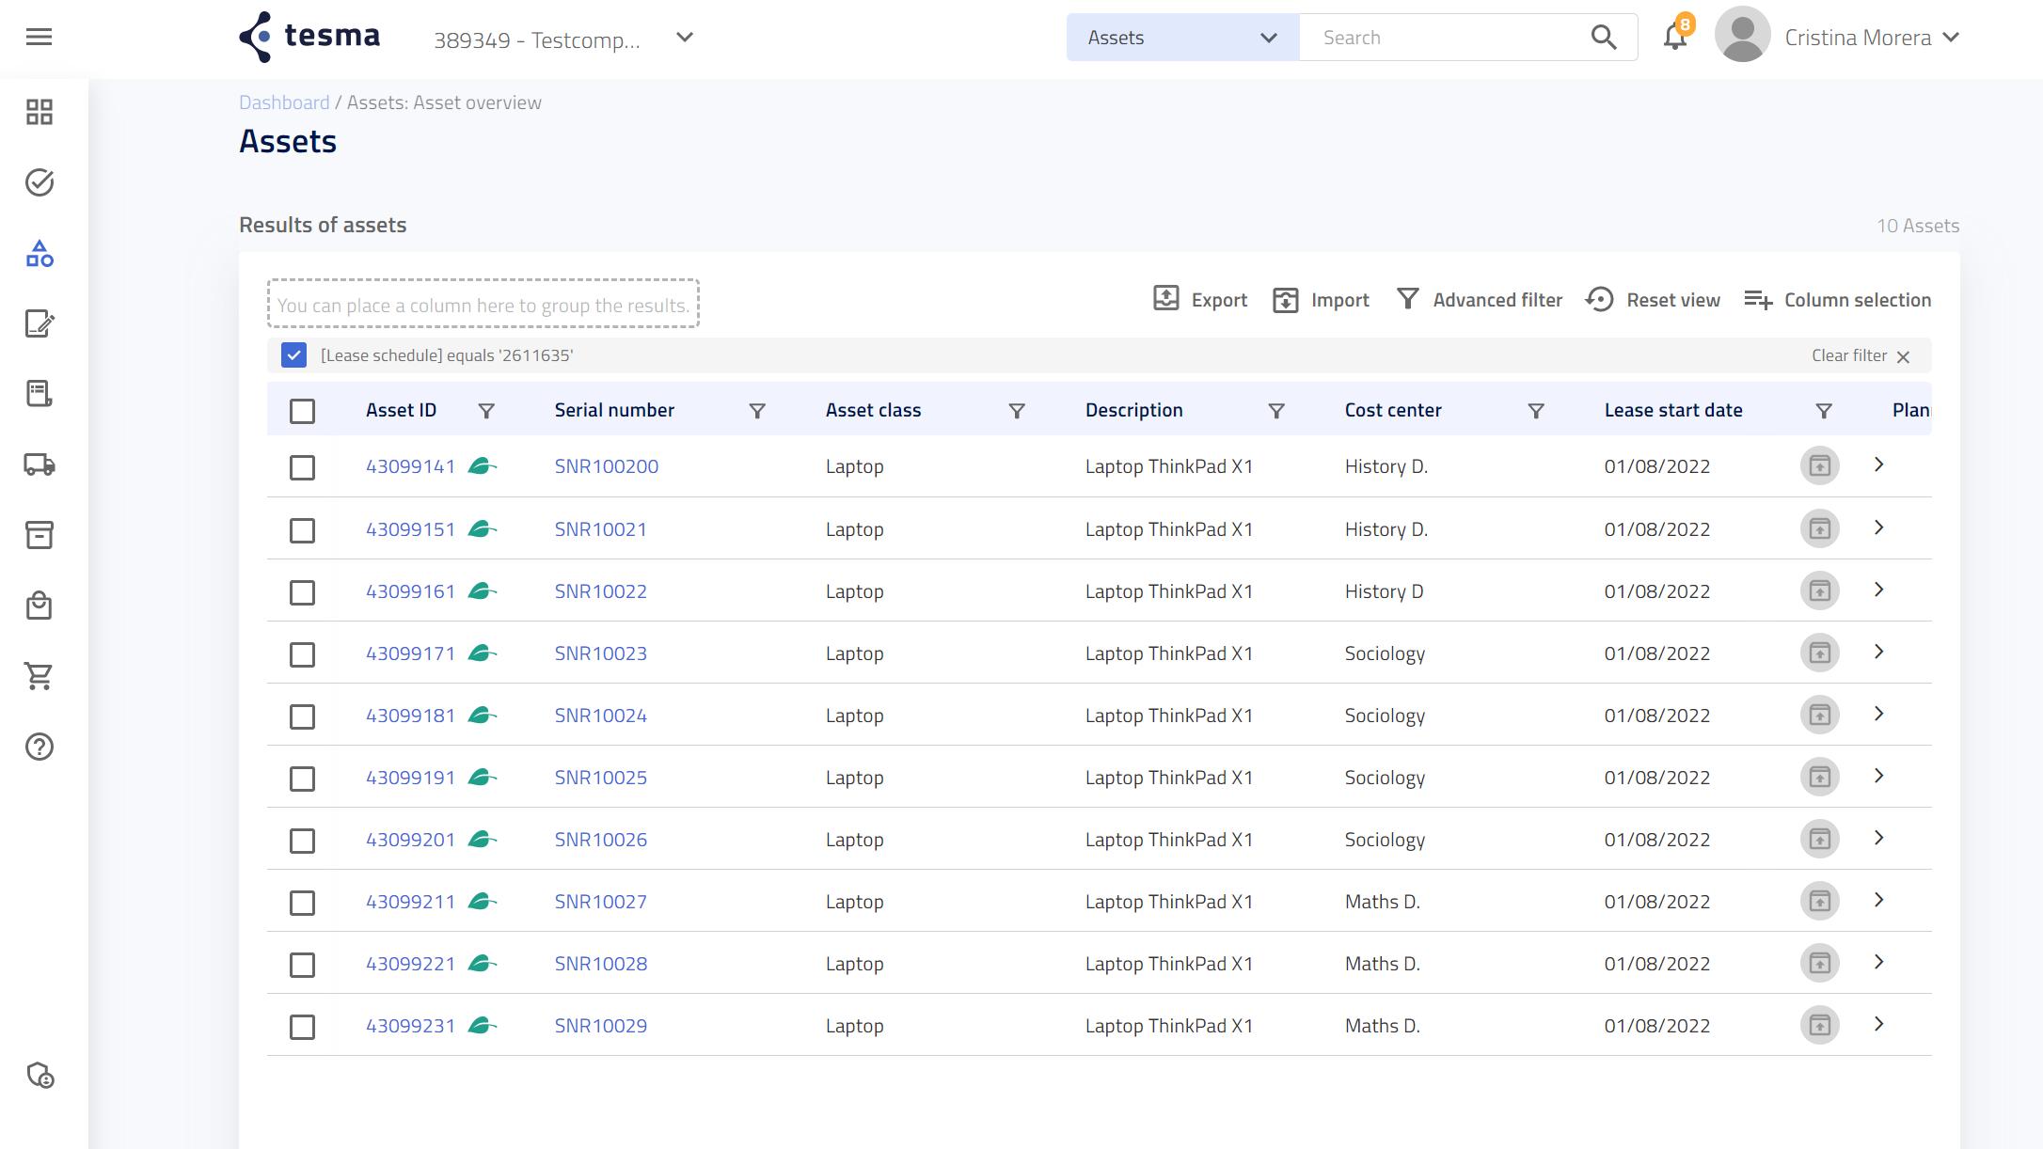The width and height of the screenshot is (2043, 1149).
Task: Click the archive icon for row 43099141
Action: point(1819,465)
